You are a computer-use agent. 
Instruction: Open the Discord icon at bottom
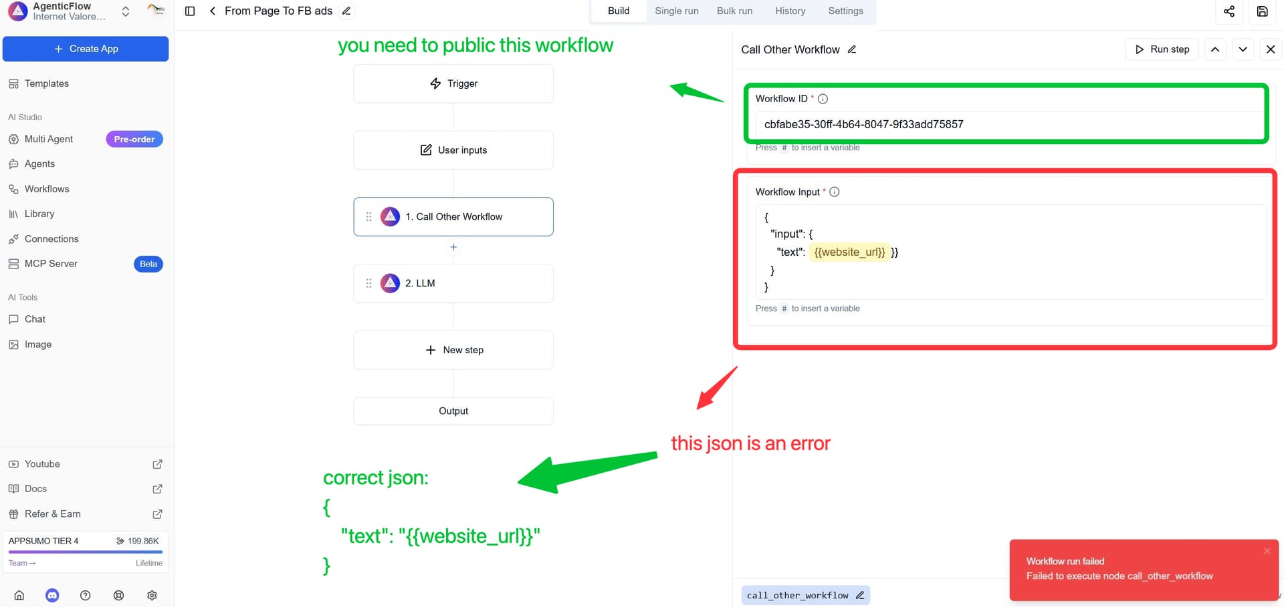pyautogui.click(x=52, y=596)
